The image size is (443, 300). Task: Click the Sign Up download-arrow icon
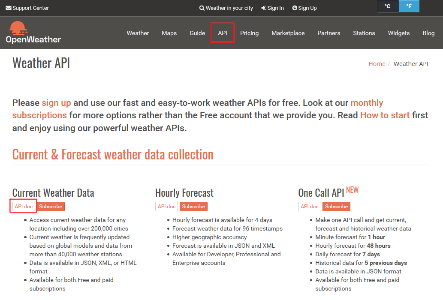coord(295,8)
